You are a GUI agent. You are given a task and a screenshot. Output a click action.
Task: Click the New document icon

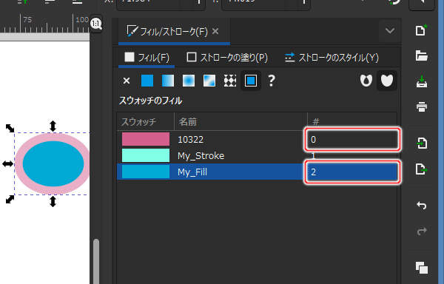pos(421,30)
